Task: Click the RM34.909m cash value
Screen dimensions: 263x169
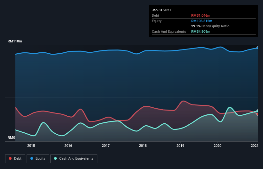Action: [x=201, y=31]
